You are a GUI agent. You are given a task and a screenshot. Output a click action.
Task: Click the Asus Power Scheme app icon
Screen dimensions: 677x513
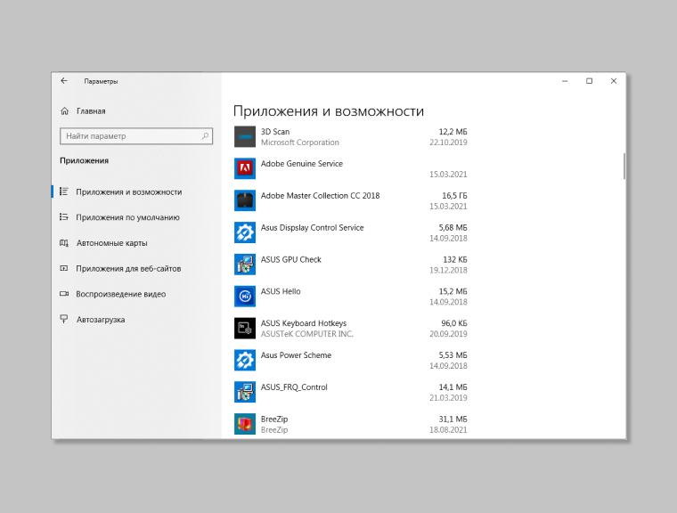point(245,361)
